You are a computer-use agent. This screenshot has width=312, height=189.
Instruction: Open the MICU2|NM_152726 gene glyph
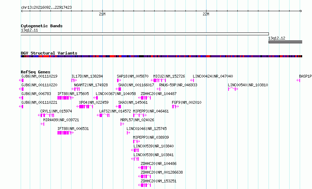tap(158, 80)
